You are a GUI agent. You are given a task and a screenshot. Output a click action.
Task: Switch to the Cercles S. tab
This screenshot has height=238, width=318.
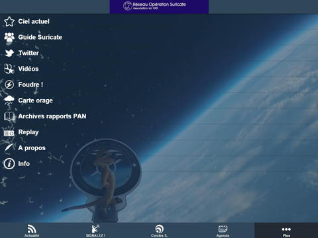[x=159, y=230]
